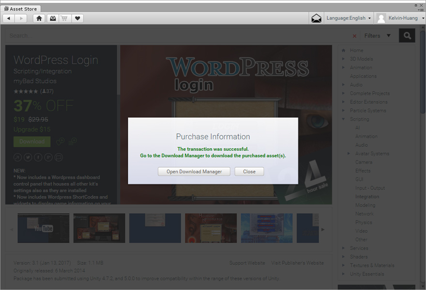This screenshot has width=426, height=290.
Task: Share the asset on Twitter
Action: click(x=28, y=157)
